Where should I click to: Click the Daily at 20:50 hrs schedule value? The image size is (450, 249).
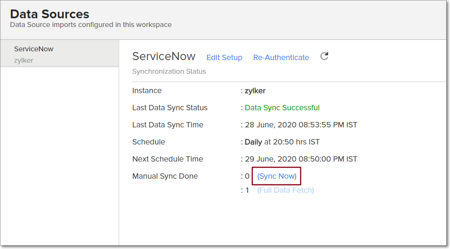coord(282,142)
